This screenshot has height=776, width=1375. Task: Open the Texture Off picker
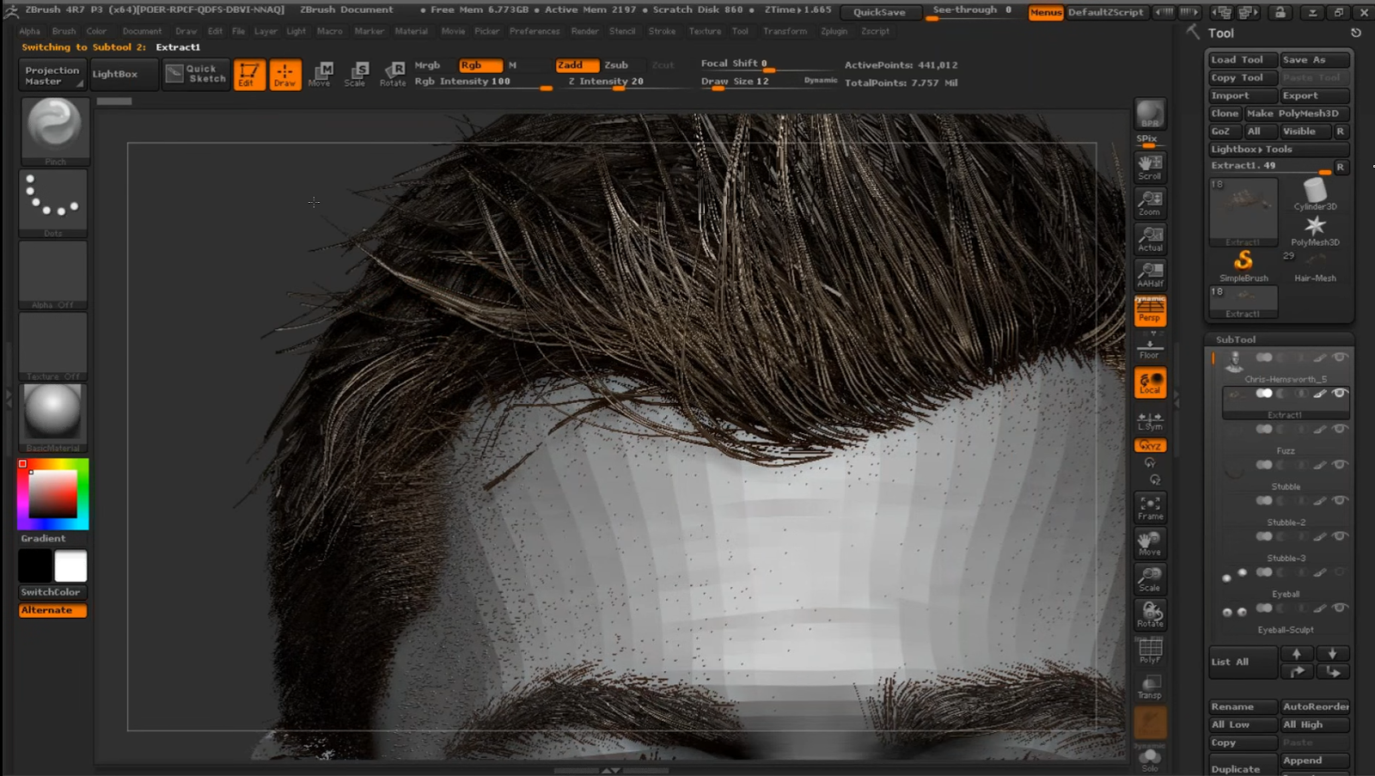click(x=53, y=345)
